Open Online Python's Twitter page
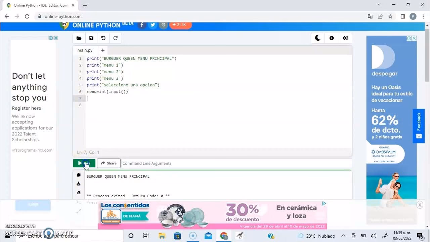Image resolution: width=430 pixels, height=242 pixels. (153, 25)
